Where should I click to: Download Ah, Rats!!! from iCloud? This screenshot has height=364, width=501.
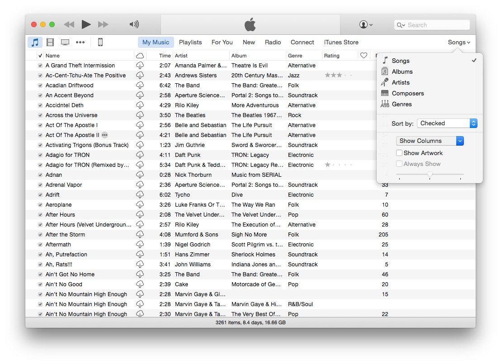tap(140, 264)
